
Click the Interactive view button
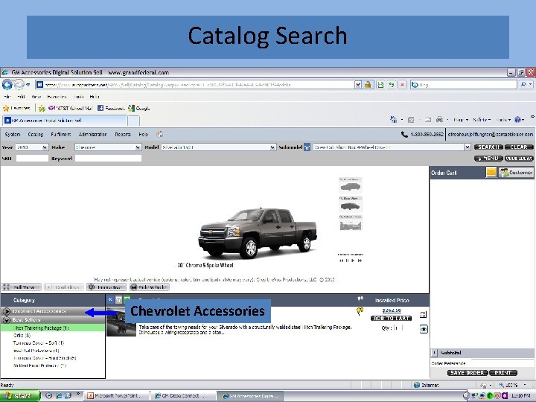tap(106, 287)
